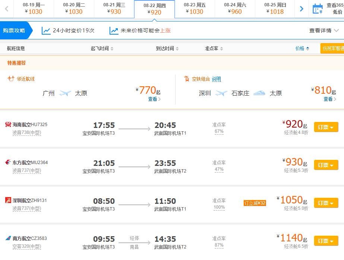Open the 365-day low price calendar icon
Image resolution: width=344 pixels, height=260 pixels.
pos(318,9)
